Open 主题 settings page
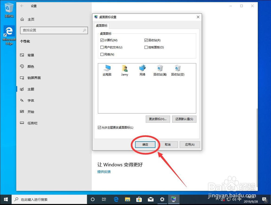The height and width of the screenshot is (205, 271). coord(31,89)
